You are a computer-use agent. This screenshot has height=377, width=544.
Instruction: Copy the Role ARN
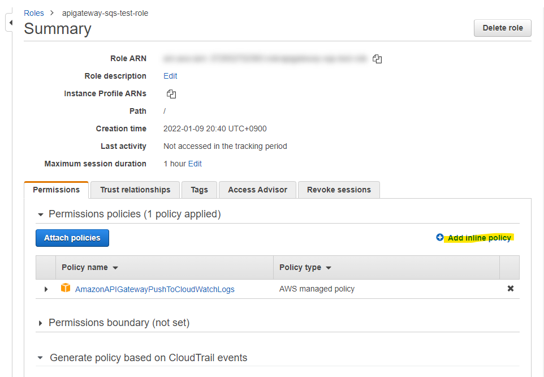point(377,58)
